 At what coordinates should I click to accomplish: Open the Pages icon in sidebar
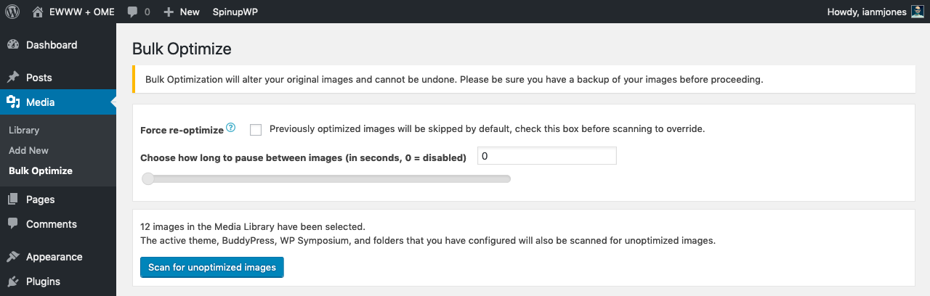[x=13, y=200]
